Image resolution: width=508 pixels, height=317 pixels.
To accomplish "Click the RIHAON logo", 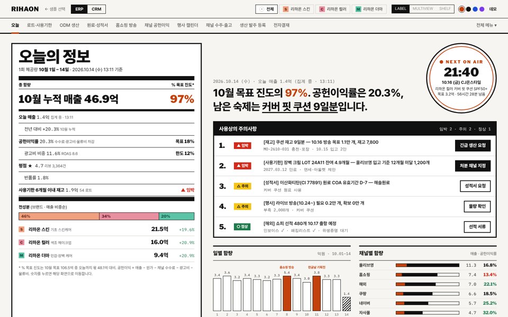I will point(25,9).
